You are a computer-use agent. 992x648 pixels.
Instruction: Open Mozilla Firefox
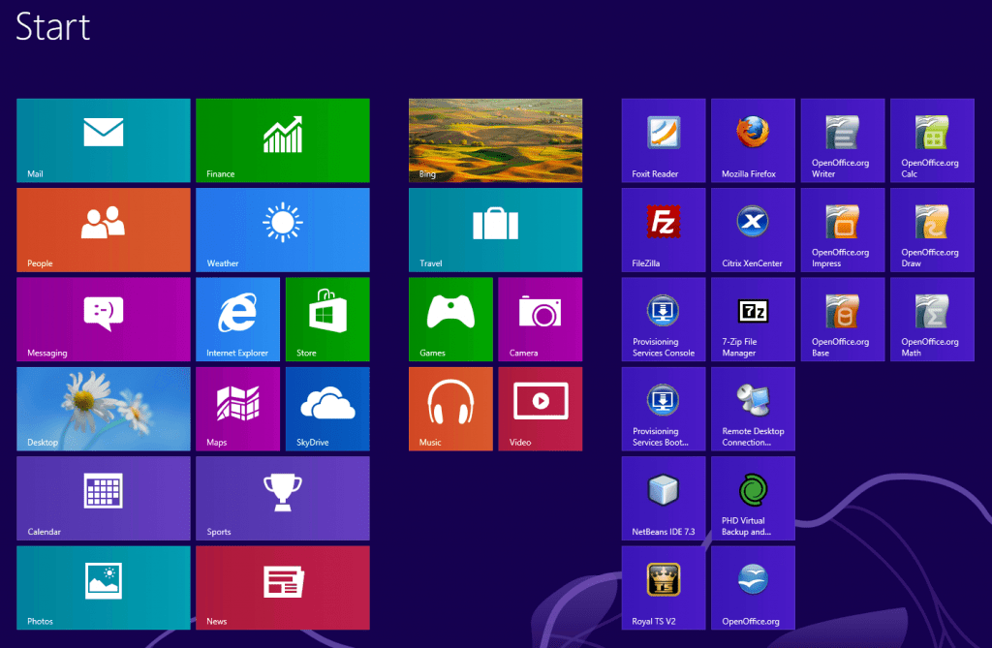pyautogui.click(x=753, y=139)
